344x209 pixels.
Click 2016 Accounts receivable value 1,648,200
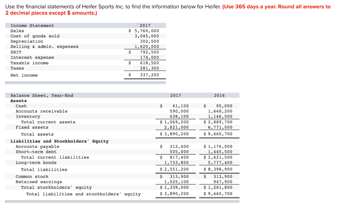[220, 111]
